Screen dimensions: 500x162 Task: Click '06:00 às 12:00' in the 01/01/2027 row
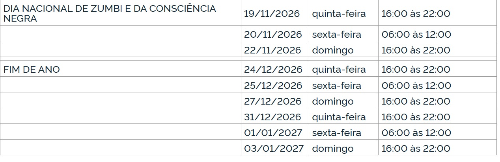pos(416,133)
